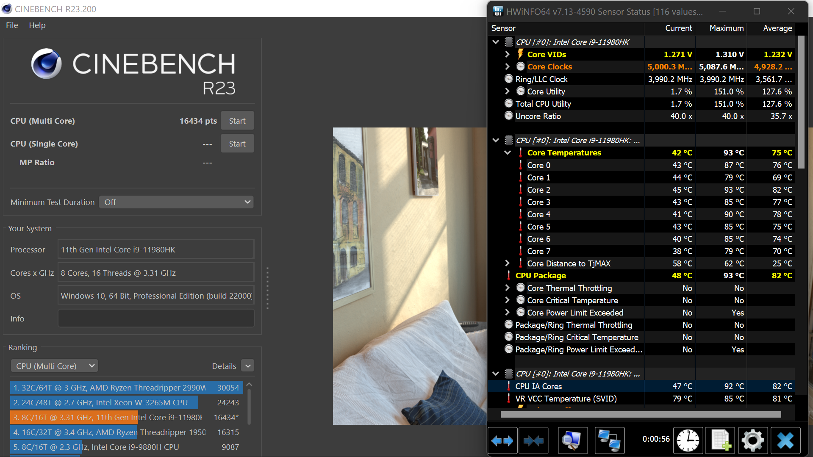The height and width of the screenshot is (457, 813).
Task: Select the Intel Core i9-9880H ranking entry
Action: coord(127,447)
